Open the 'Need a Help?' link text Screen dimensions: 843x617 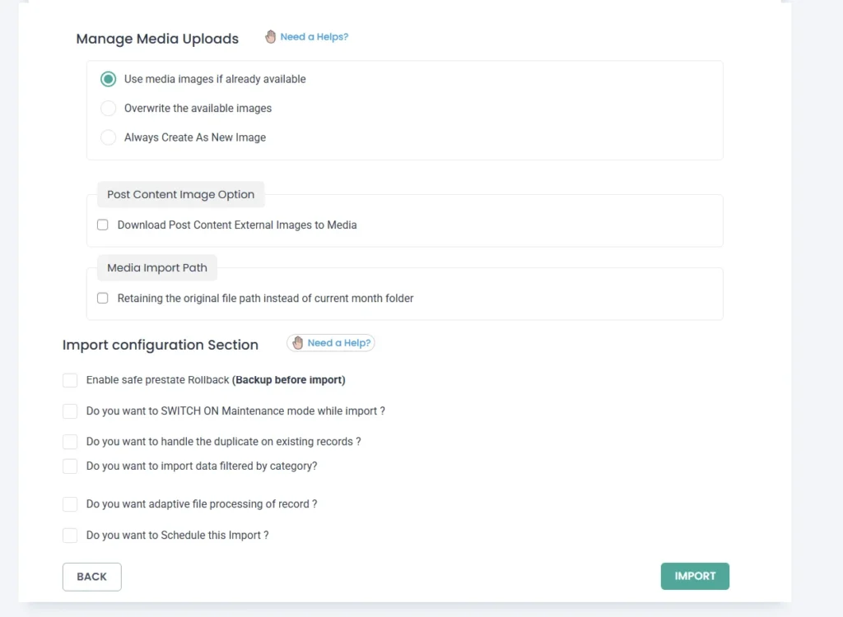(338, 343)
